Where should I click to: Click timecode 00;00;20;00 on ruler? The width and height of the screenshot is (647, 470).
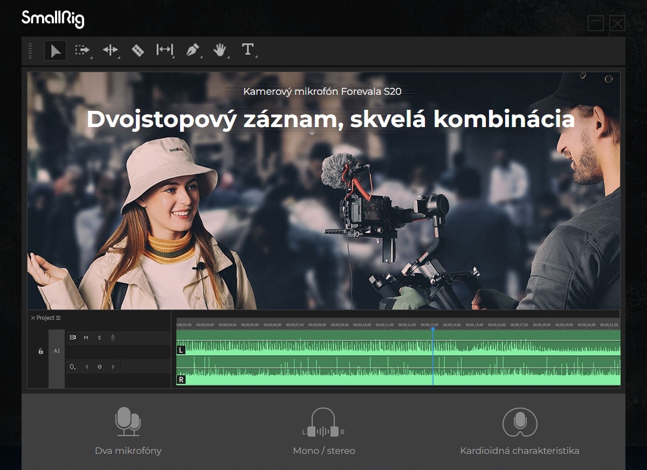(587, 325)
